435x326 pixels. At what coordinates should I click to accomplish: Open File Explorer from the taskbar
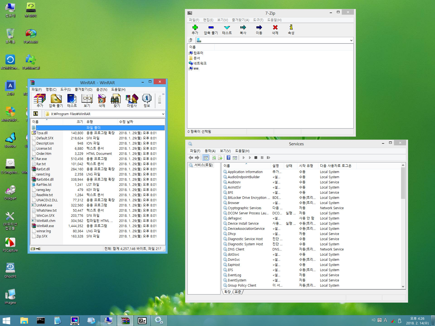pyautogui.click(x=24, y=321)
